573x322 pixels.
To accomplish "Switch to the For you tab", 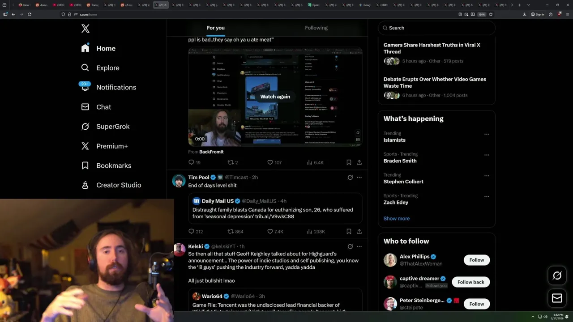I will pyautogui.click(x=216, y=28).
